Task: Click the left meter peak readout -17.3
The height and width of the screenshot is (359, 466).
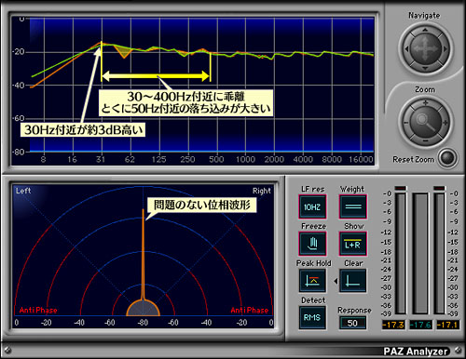Action: point(393,325)
